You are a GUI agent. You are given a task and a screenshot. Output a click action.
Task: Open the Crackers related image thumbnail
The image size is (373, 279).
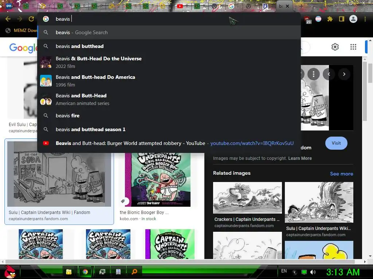click(x=247, y=198)
